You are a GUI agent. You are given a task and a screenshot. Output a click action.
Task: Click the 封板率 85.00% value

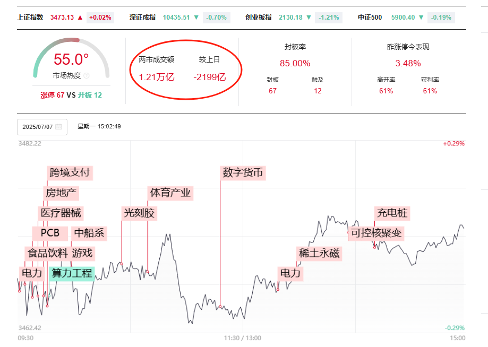tap(295, 64)
